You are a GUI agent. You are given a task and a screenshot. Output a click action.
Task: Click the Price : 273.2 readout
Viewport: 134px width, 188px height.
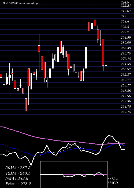click(x=18, y=184)
